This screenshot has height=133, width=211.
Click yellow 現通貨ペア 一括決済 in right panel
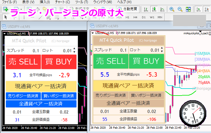coord(129,86)
